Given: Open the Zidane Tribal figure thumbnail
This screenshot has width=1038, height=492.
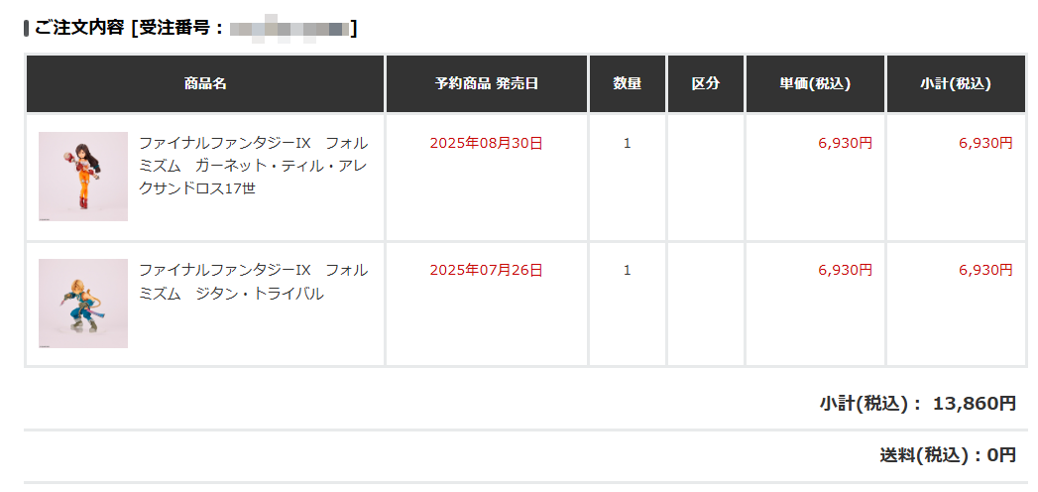Looking at the screenshot, I should [x=83, y=304].
